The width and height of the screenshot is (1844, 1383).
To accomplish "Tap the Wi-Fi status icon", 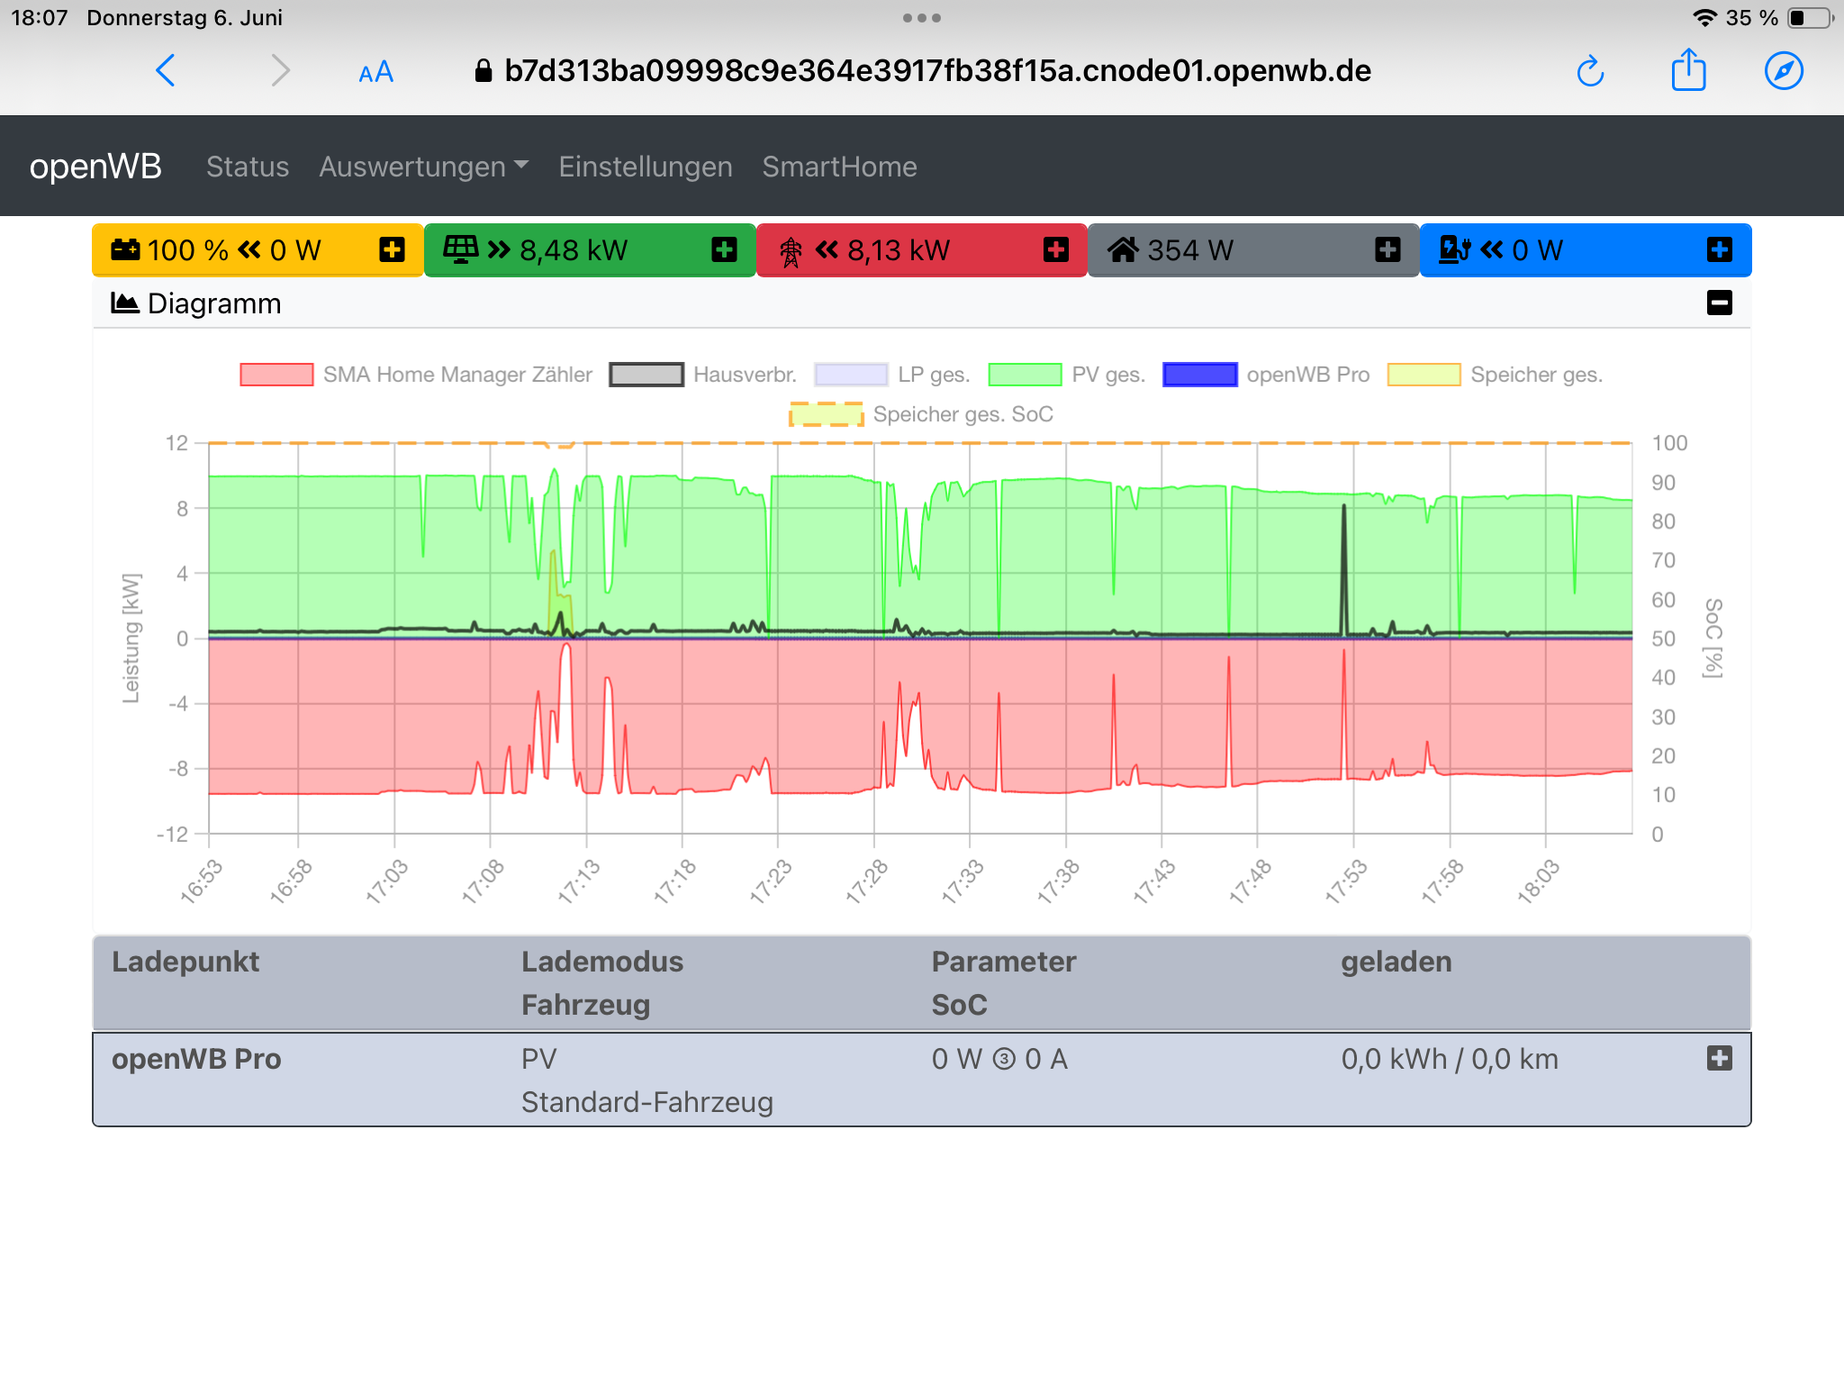I will tap(1704, 18).
